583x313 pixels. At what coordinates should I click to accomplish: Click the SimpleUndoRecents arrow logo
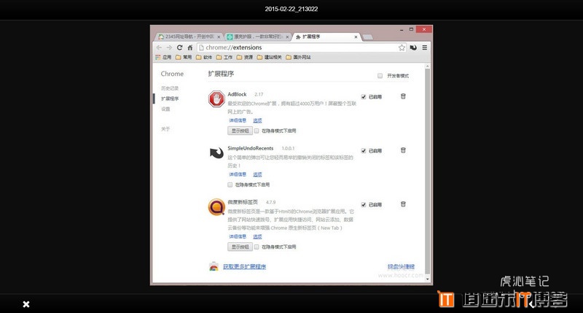(x=216, y=152)
